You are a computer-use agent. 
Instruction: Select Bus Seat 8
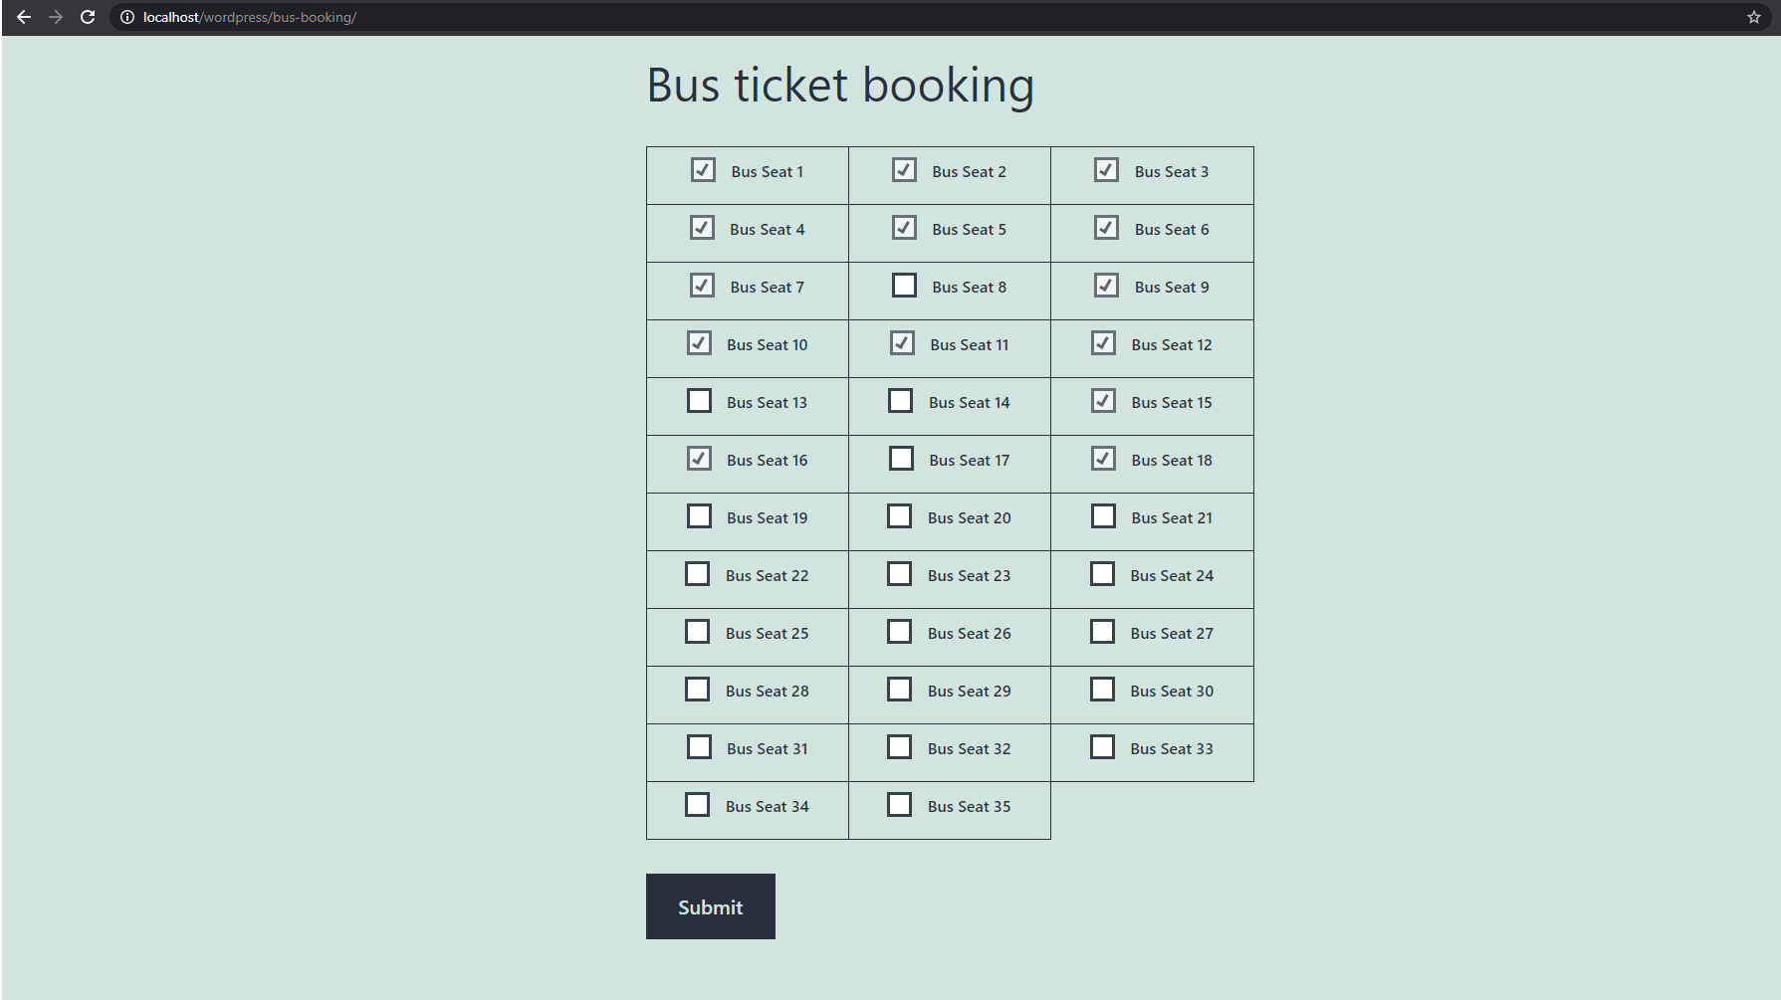(x=904, y=286)
